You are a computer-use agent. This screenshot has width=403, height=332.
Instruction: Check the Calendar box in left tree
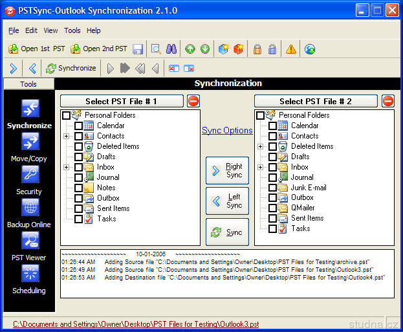(78, 126)
